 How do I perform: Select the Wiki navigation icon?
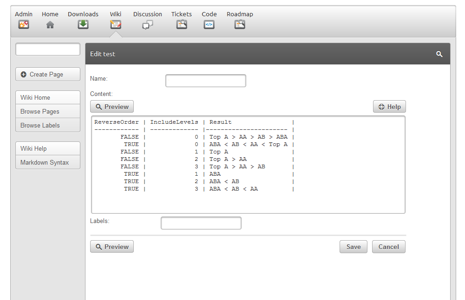coord(116,25)
